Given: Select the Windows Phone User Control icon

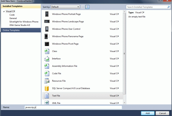Looking at the screenshot, I should point(47,29).
